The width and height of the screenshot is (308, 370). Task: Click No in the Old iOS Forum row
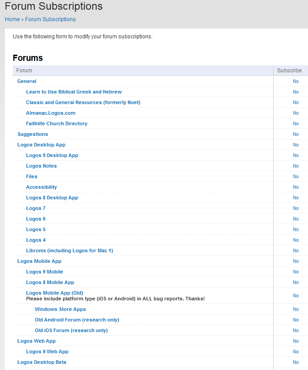296,331
